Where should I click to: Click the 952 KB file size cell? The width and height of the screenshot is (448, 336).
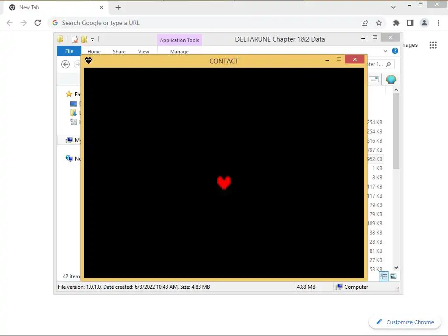click(x=375, y=159)
